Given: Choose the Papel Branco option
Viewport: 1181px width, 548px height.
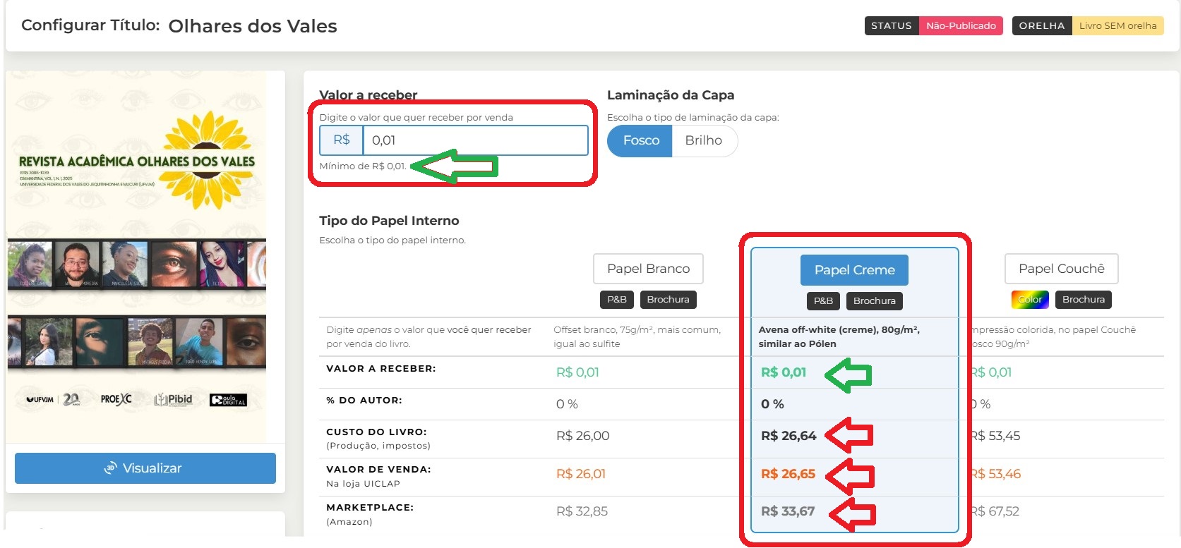Looking at the screenshot, I should click(648, 269).
